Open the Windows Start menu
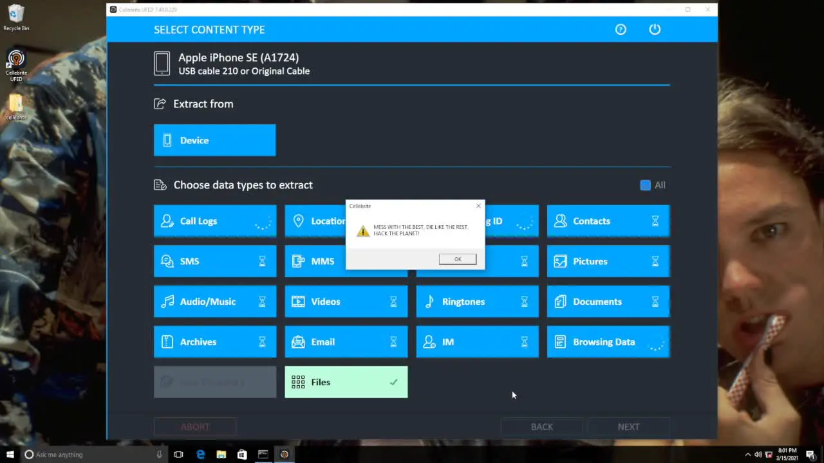This screenshot has height=463, width=824. pos(10,455)
